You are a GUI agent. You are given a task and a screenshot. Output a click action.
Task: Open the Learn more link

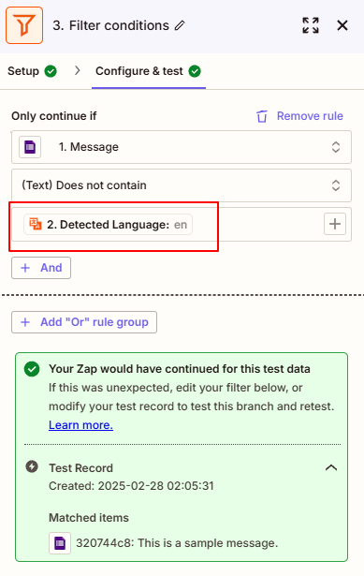tap(80, 425)
